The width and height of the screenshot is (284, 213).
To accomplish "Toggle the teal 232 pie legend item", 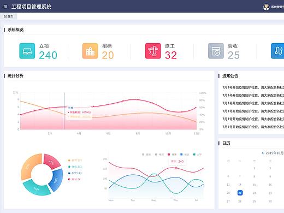I will (x=75, y=167).
